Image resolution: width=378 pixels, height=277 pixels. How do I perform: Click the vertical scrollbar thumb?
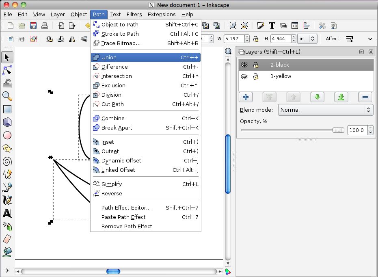click(228, 164)
